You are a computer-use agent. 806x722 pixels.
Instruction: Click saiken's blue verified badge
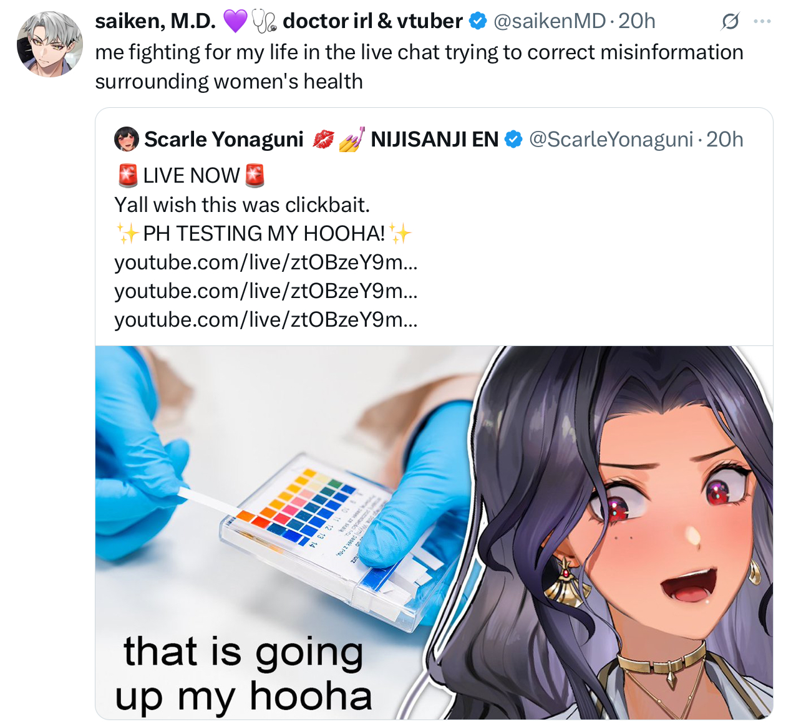coord(478,21)
